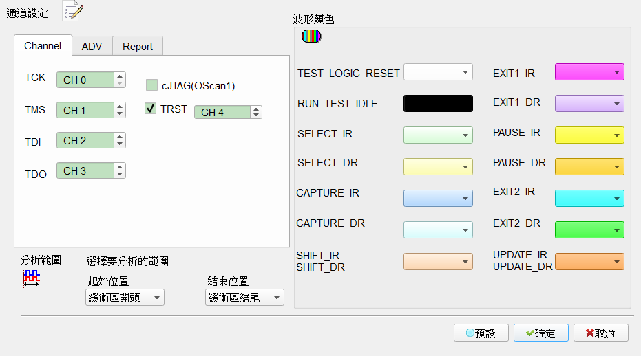Open EXIT1 DR lavender color dropdown
Image resolution: width=641 pixels, height=356 pixels.
coord(589,103)
